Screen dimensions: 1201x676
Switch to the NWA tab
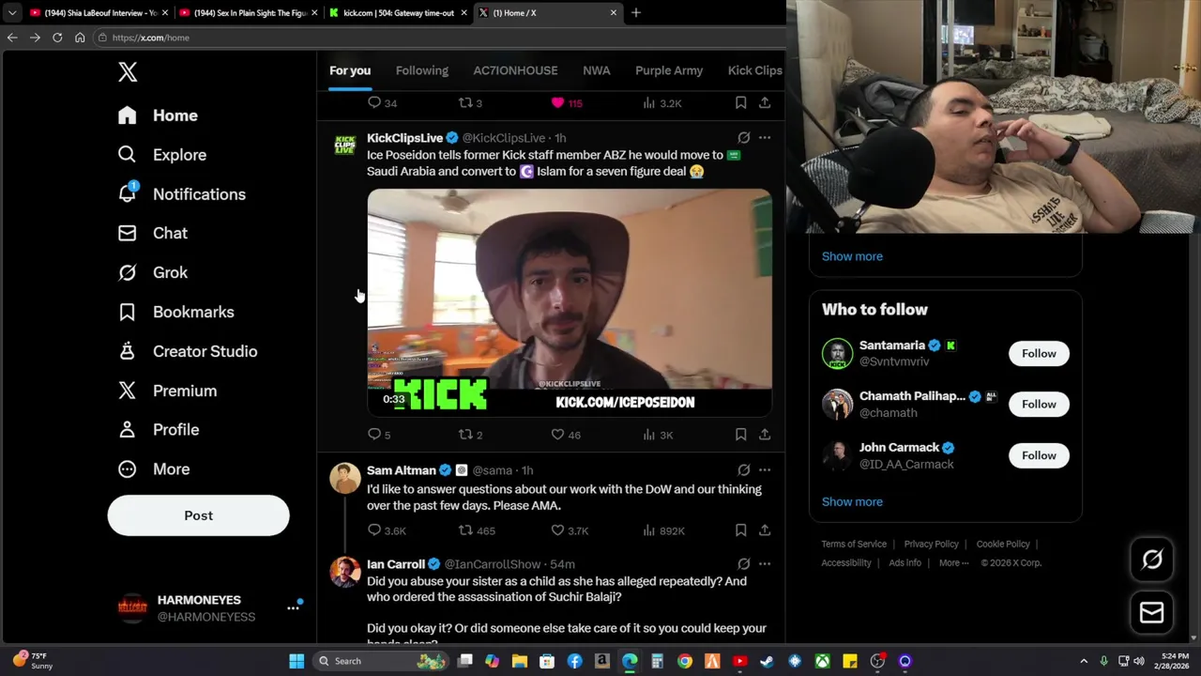tap(596, 70)
